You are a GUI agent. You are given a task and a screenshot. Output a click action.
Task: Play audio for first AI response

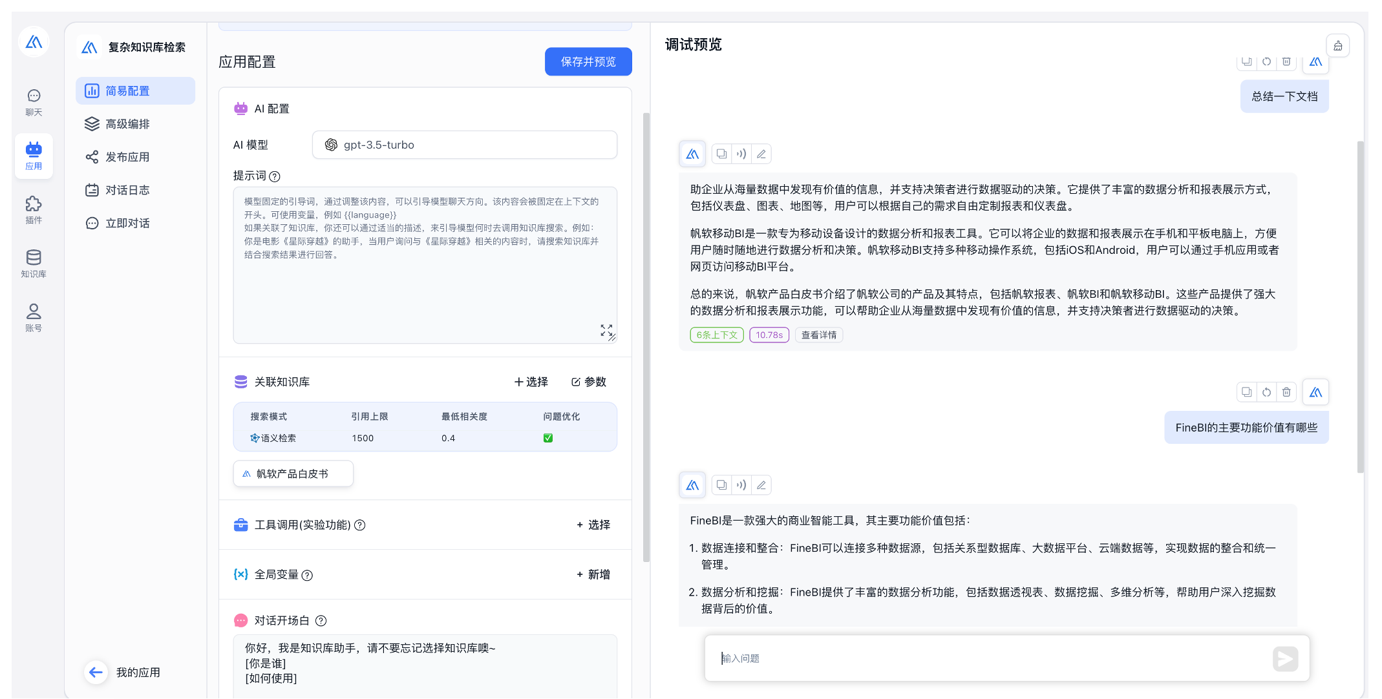coord(741,154)
